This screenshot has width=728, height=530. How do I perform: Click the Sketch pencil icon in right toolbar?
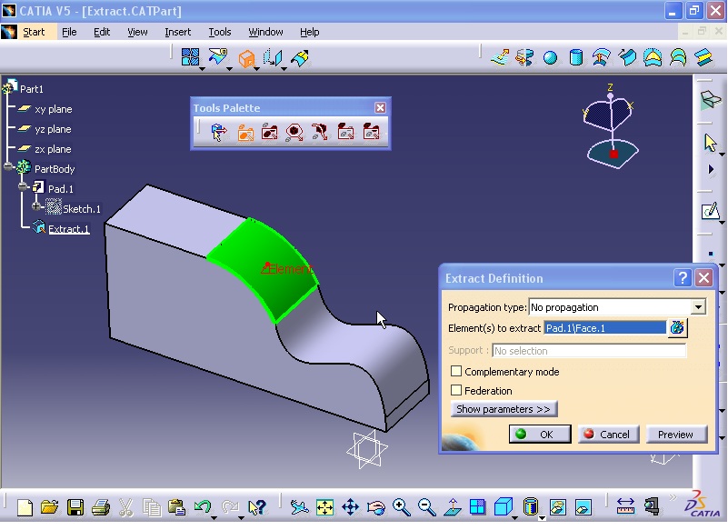pyautogui.click(x=711, y=211)
